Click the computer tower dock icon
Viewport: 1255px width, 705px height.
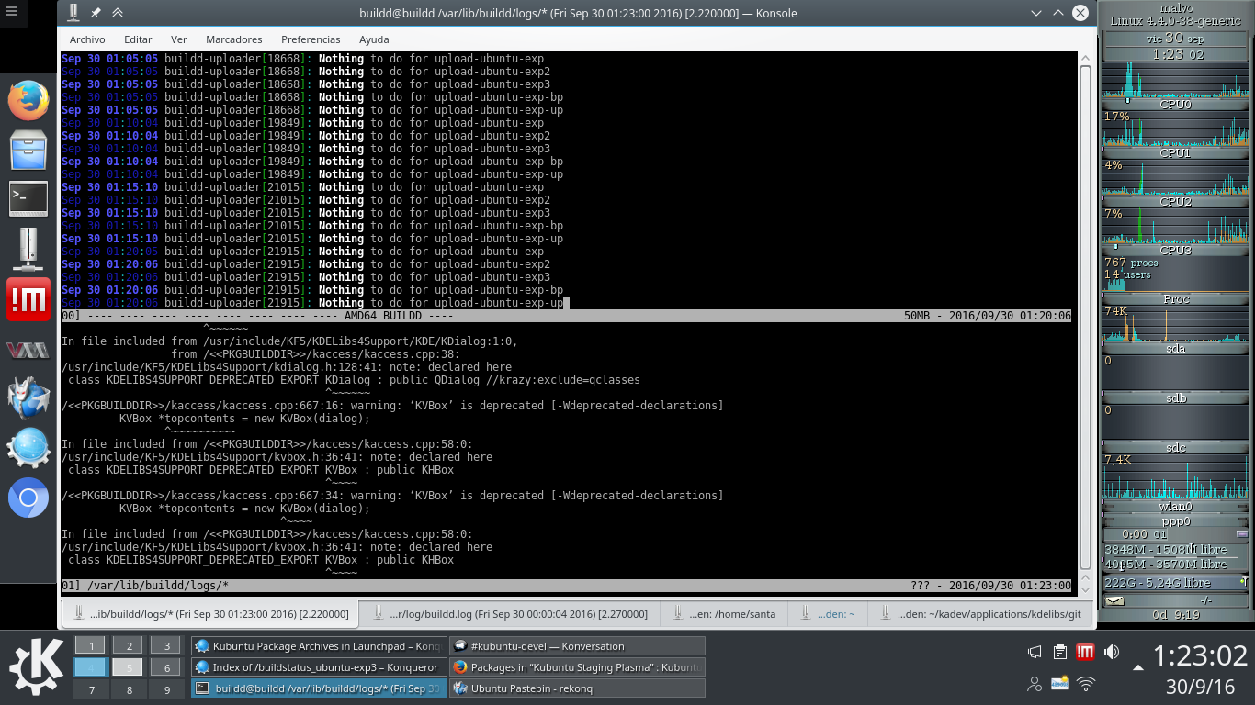click(28, 249)
